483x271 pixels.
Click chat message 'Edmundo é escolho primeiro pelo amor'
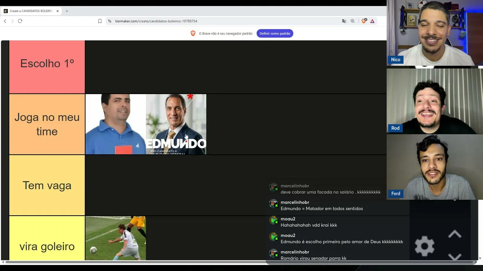click(342, 242)
